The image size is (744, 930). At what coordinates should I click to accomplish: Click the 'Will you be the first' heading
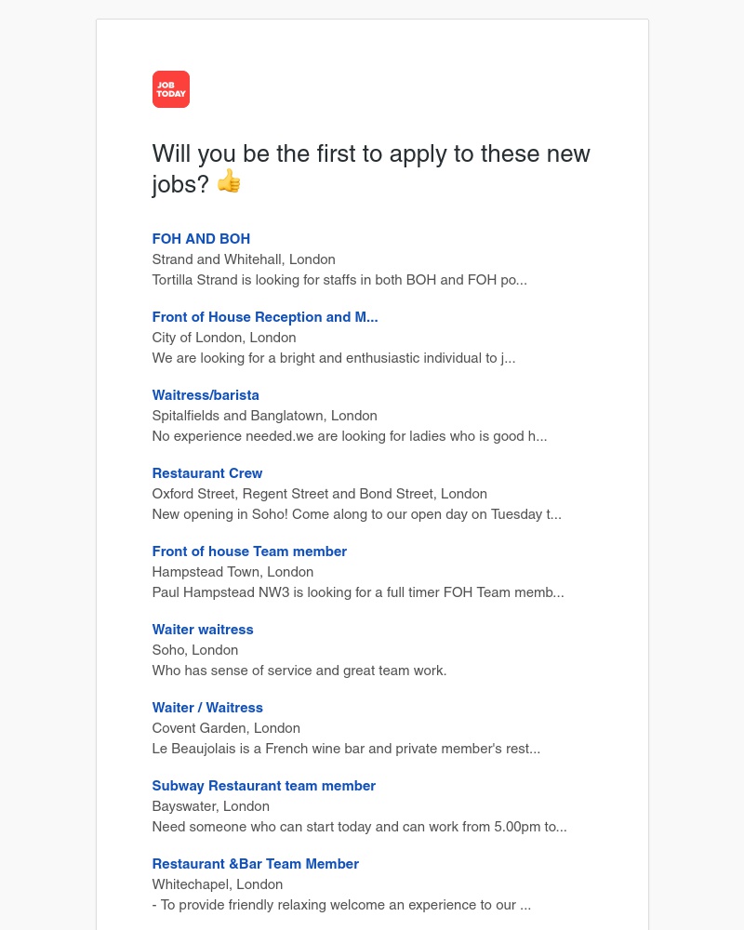pos(371,154)
